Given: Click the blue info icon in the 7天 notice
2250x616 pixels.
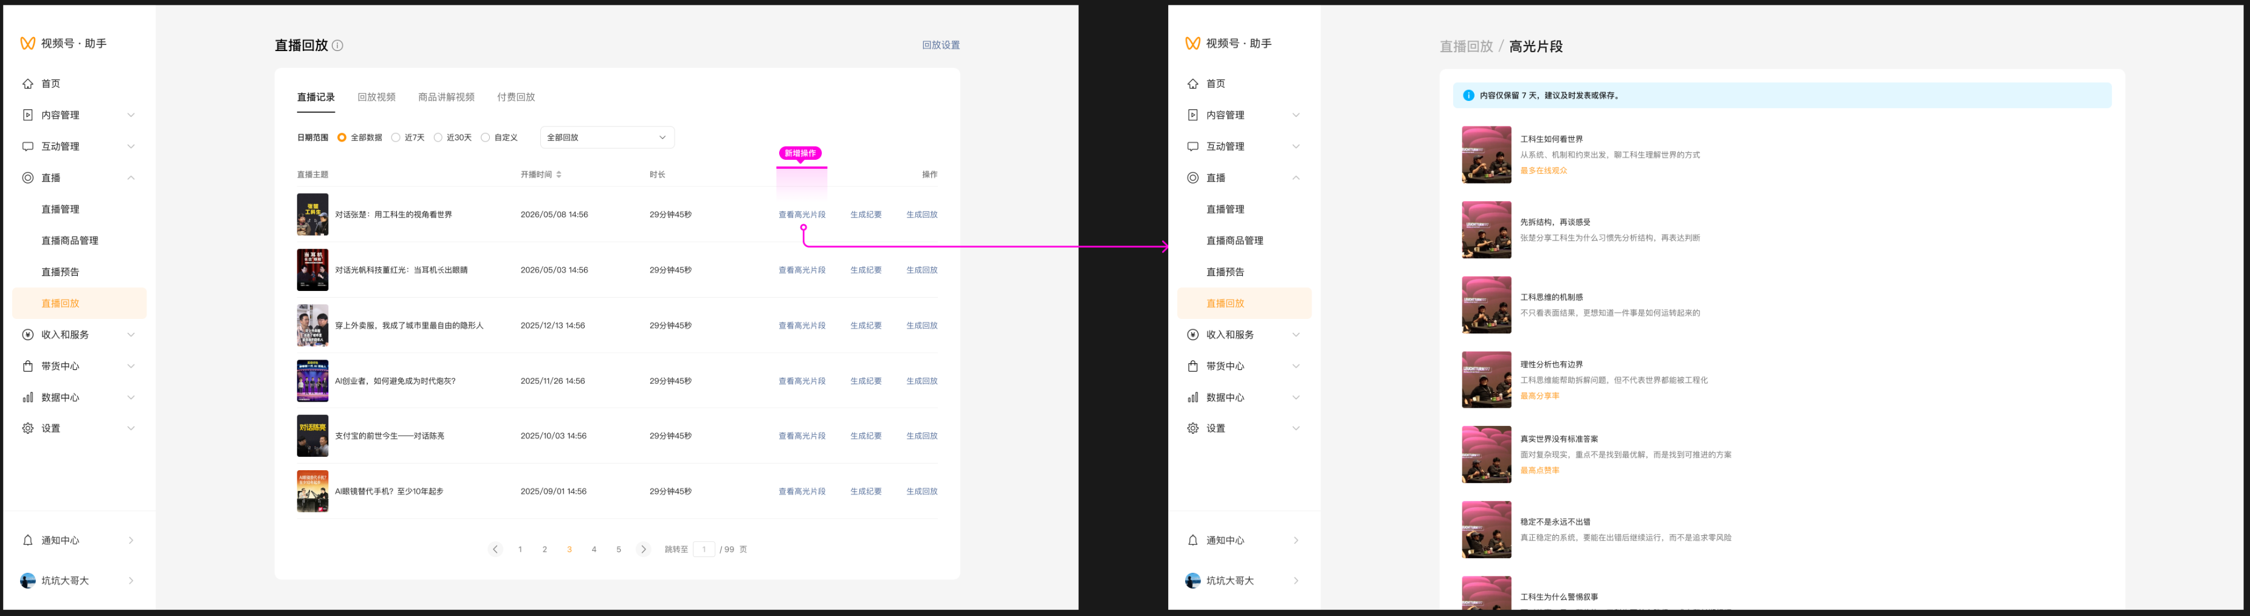Looking at the screenshot, I should click(1468, 96).
